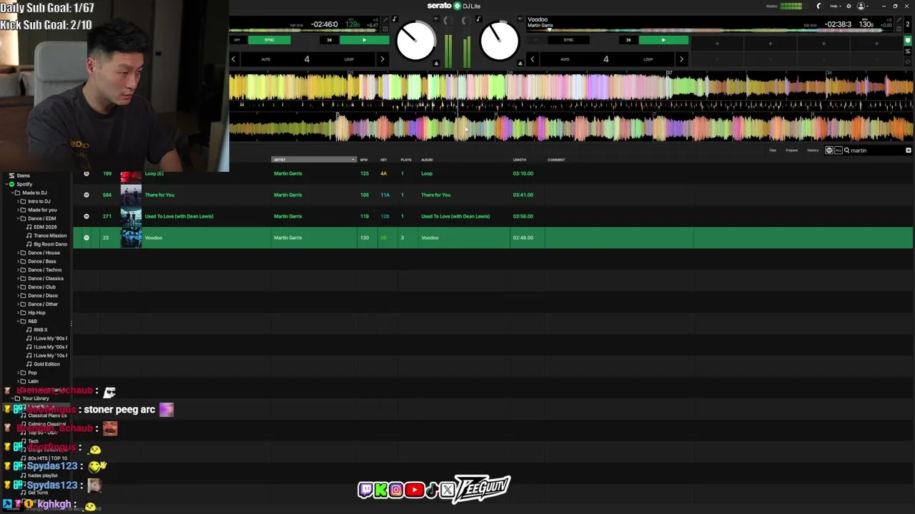Clear the martin search text
Screen dimensions: 915x514
click(909, 151)
